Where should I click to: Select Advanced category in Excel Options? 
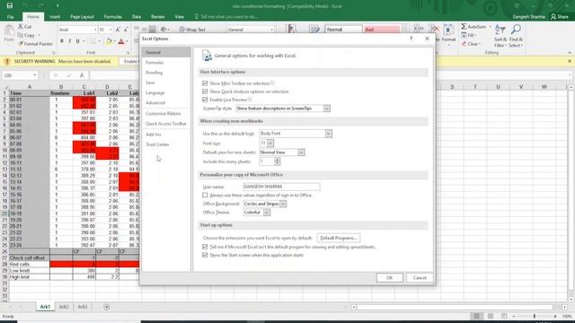[x=155, y=103]
